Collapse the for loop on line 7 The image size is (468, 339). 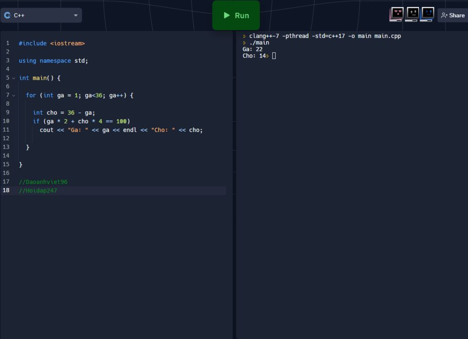pos(14,96)
